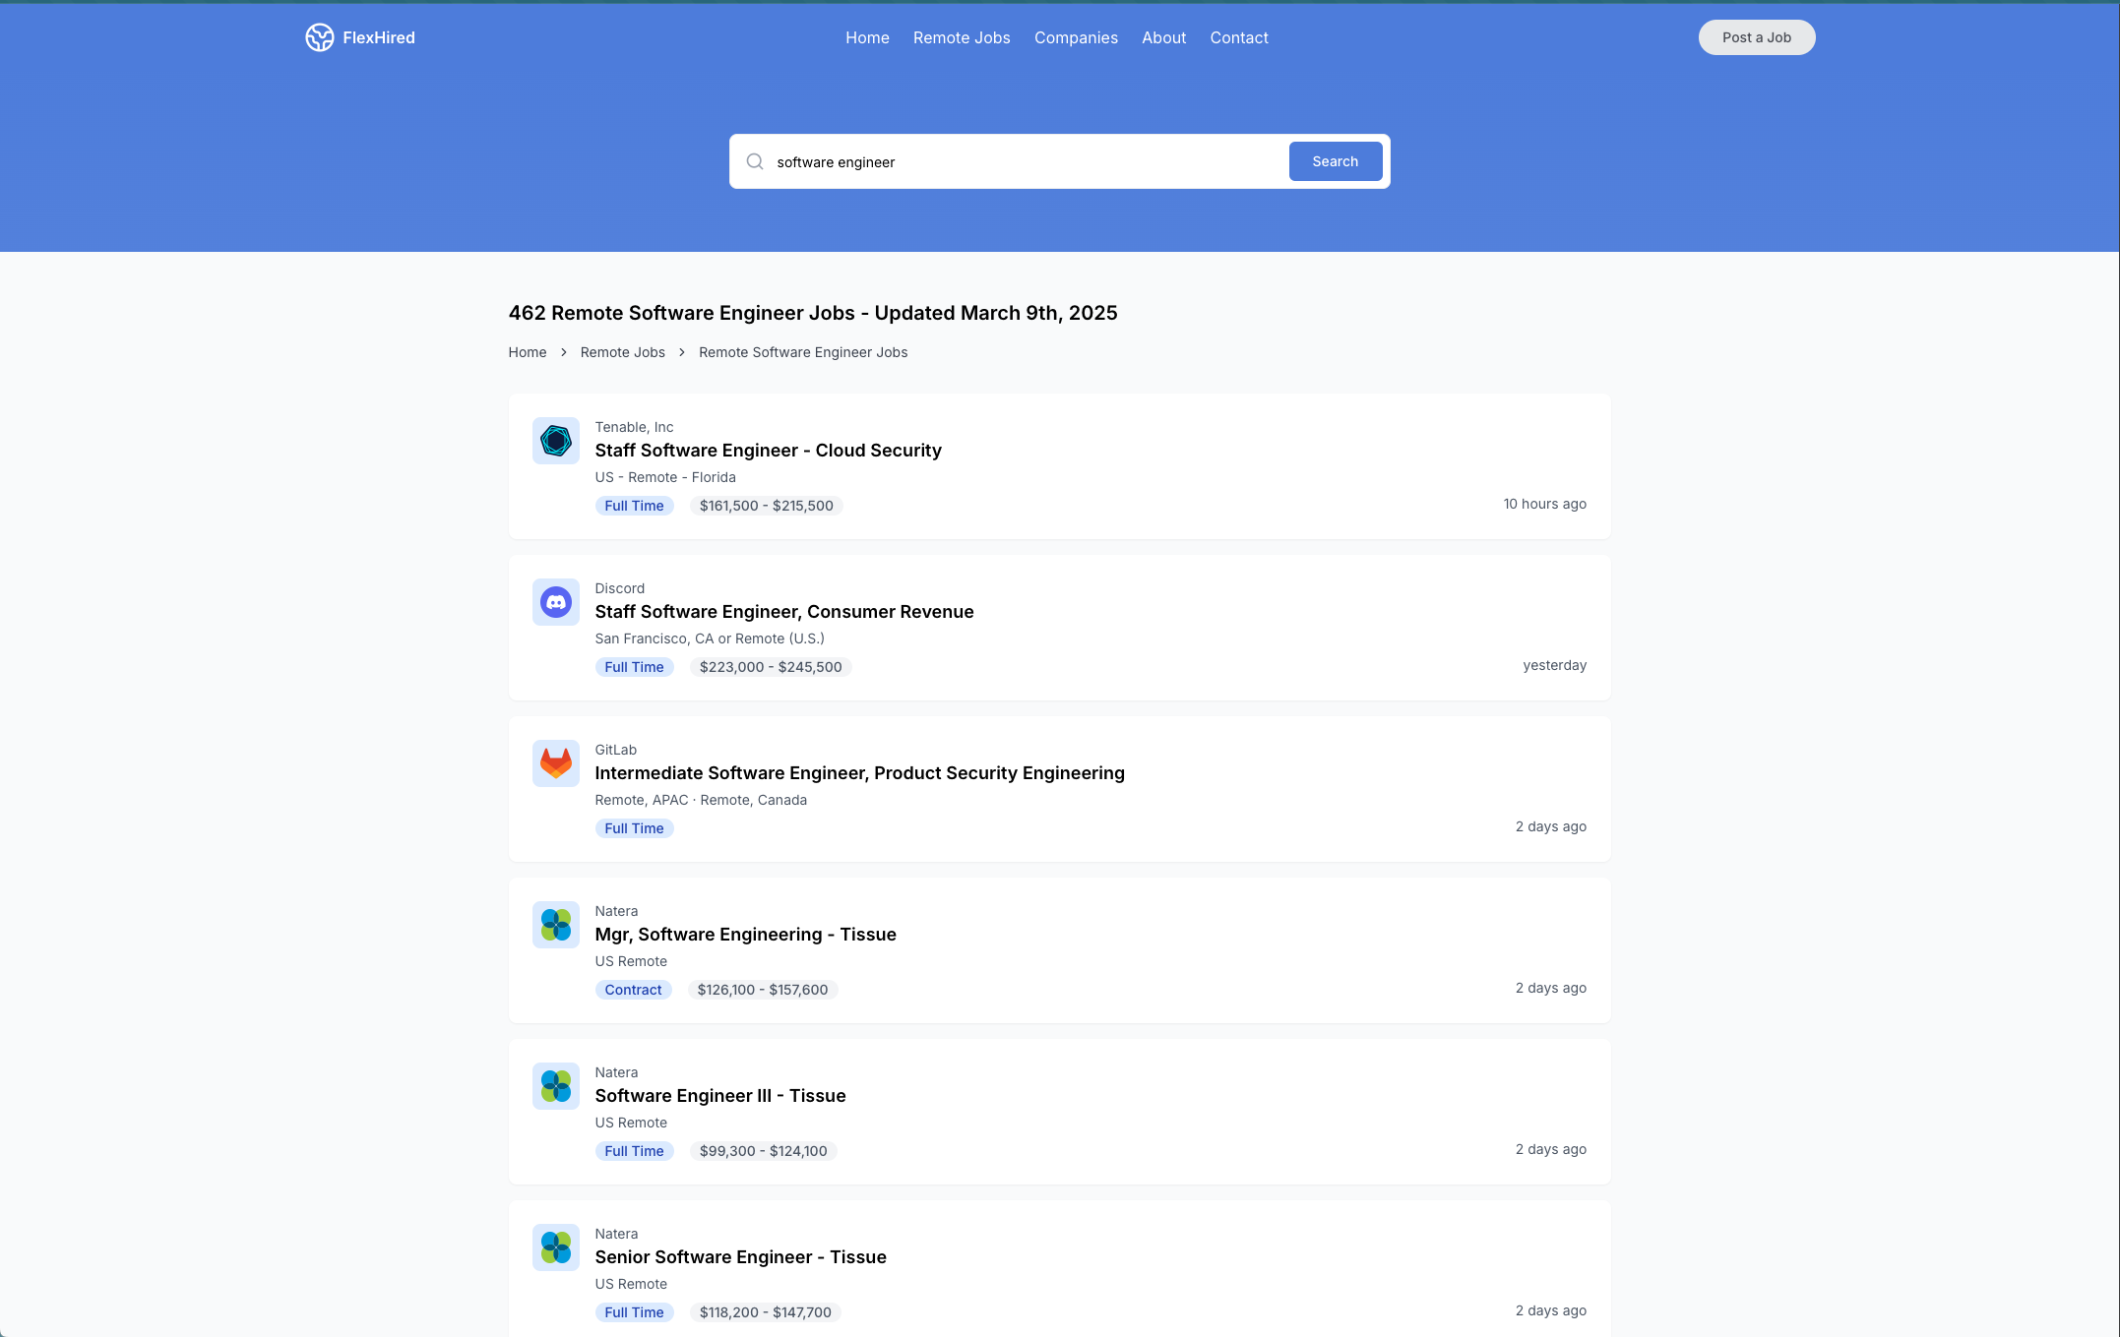Image resolution: width=2120 pixels, height=1337 pixels.
Task: Open the GitLab fox logo
Action: point(556,763)
